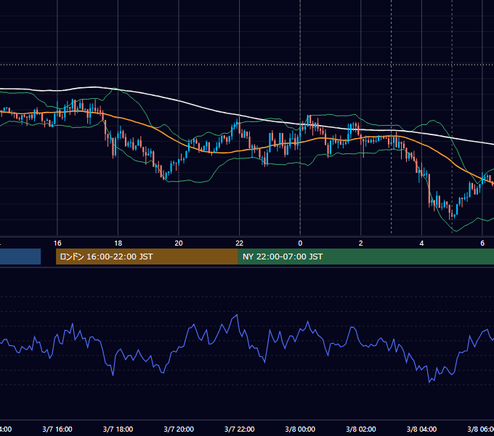Viewport: 494px width, 436px height.
Task: Click the hour label 0 on time axis
Action: click(300, 243)
